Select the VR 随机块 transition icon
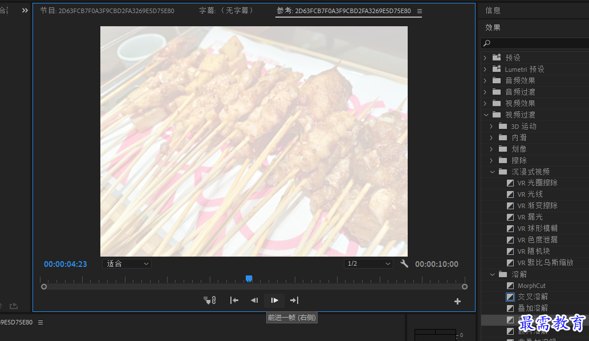 pos(510,251)
